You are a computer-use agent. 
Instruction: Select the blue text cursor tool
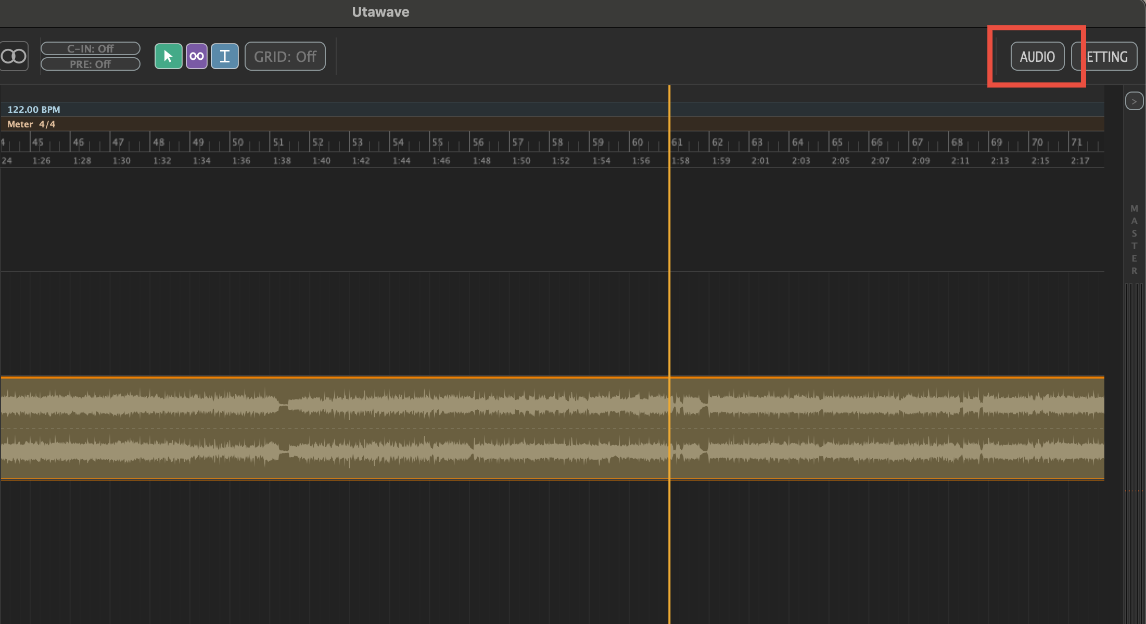click(225, 56)
